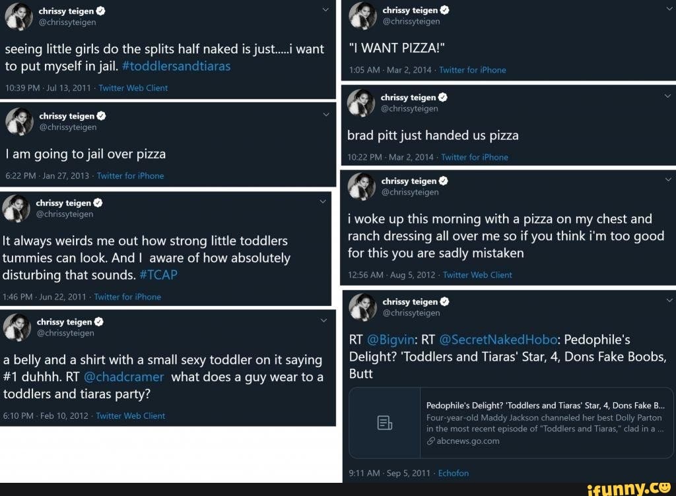Screen dimensions: 676x496
Task: Click profile avatar on the Echofon retweet
Action: click(x=362, y=307)
